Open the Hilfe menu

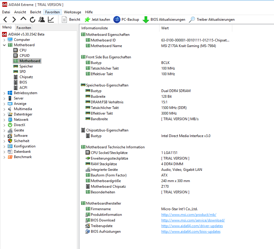[89, 12]
